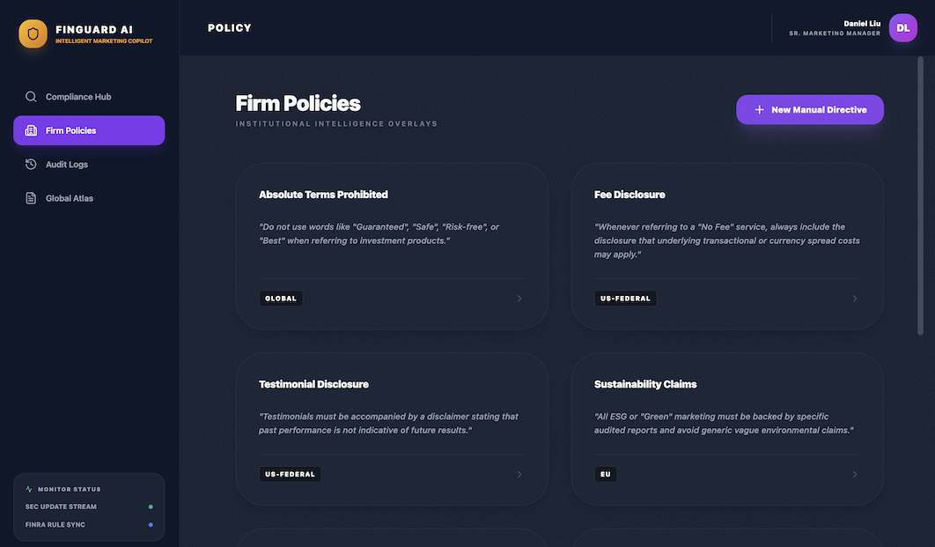
Task: Open the Global Atlas menu item
Action: 70,198
